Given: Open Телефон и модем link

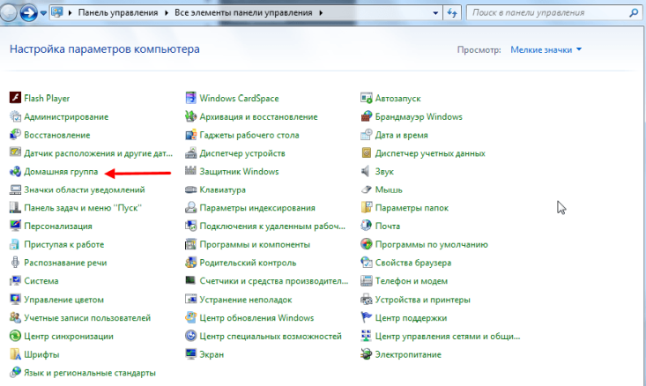Looking at the screenshot, I should pyautogui.click(x=412, y=280).
